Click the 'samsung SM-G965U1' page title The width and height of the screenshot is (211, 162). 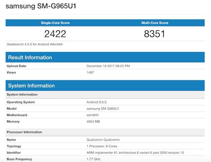(x=41, y=6)
